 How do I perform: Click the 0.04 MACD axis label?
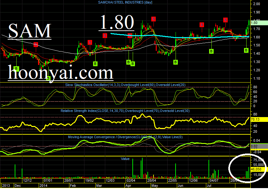[256, 140]
